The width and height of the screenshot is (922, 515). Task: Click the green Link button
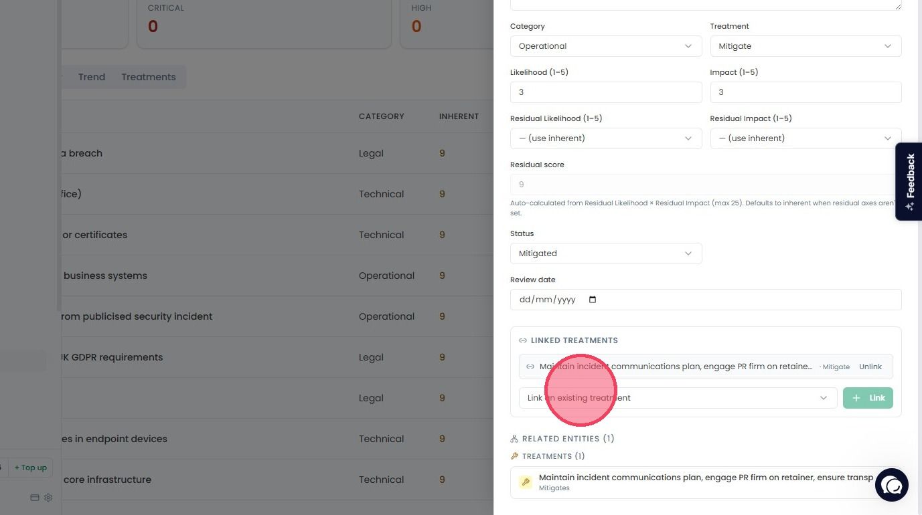[x=868, y=398]
